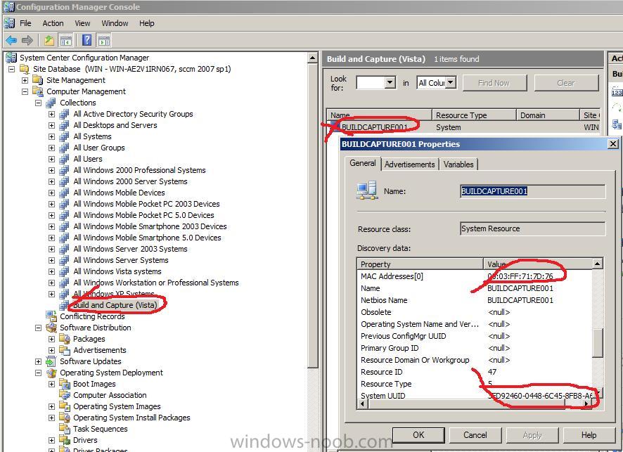Click the Collections node icon
623x452 pixels.
(51, 103)
